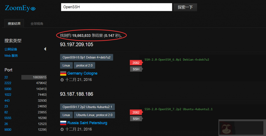Open Russia Saint Petersburg location link
The image size is (266, 136).
pos(87,123)
